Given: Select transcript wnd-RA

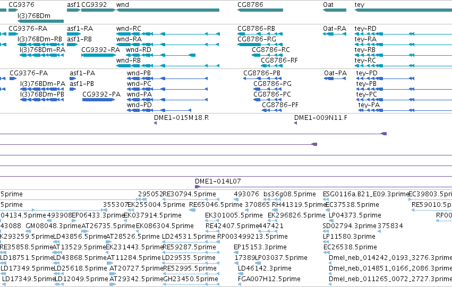Looking at the screenshot, I should 129,39.
